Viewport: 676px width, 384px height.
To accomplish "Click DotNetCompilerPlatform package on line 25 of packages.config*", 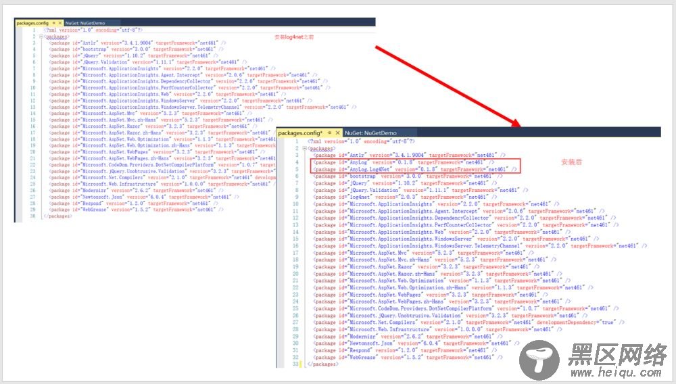I will click(466, 308).
